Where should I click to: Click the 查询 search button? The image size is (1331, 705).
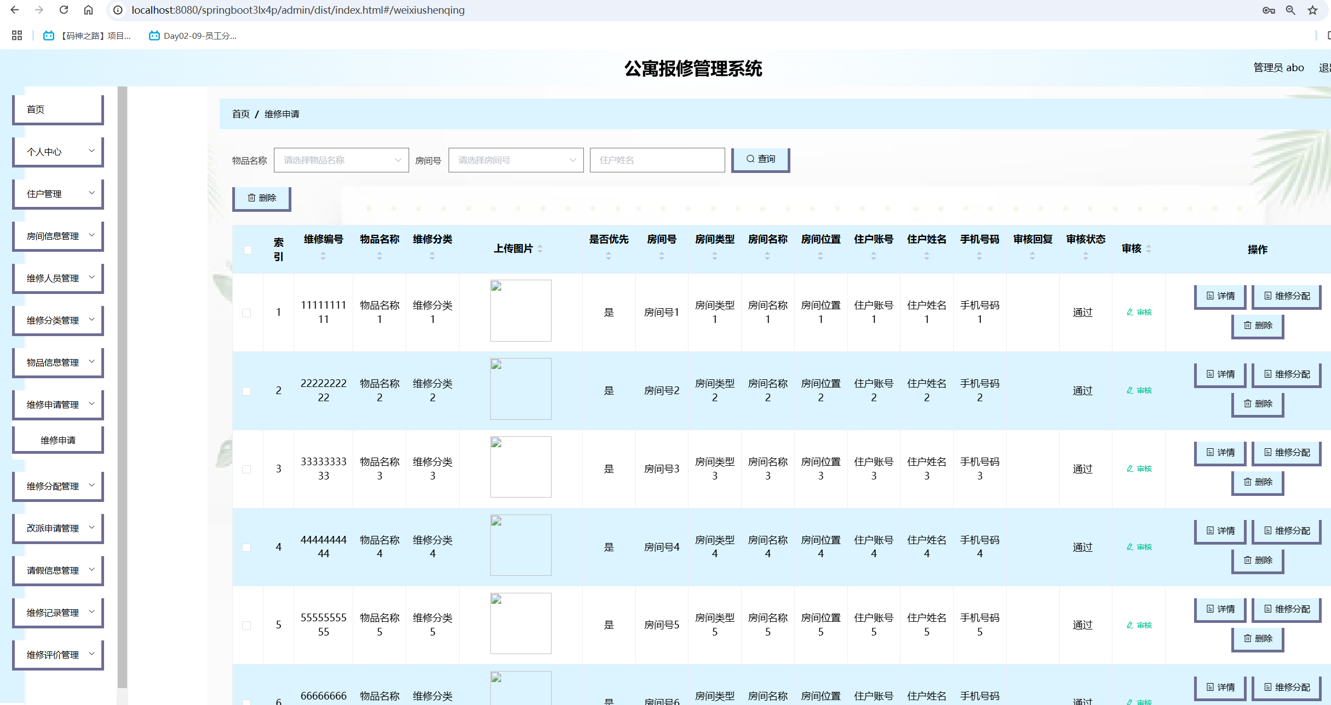point(761,159)
